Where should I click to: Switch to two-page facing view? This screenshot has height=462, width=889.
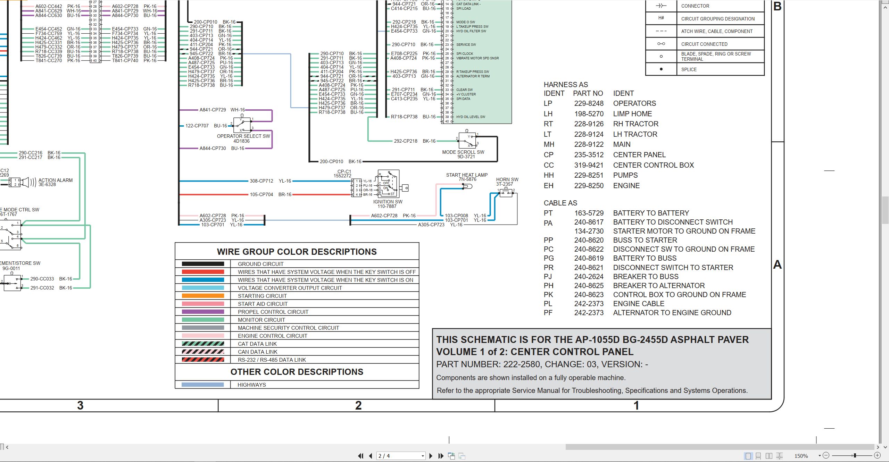(x=769, y=456)
